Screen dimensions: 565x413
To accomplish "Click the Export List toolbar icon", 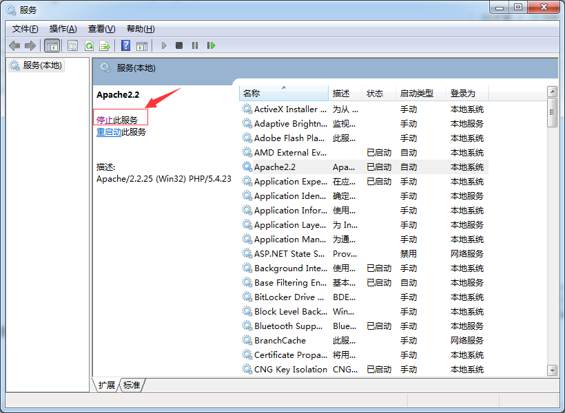I will coord(105,45).
